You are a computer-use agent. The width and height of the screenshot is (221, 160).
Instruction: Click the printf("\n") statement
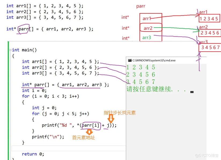48,137
